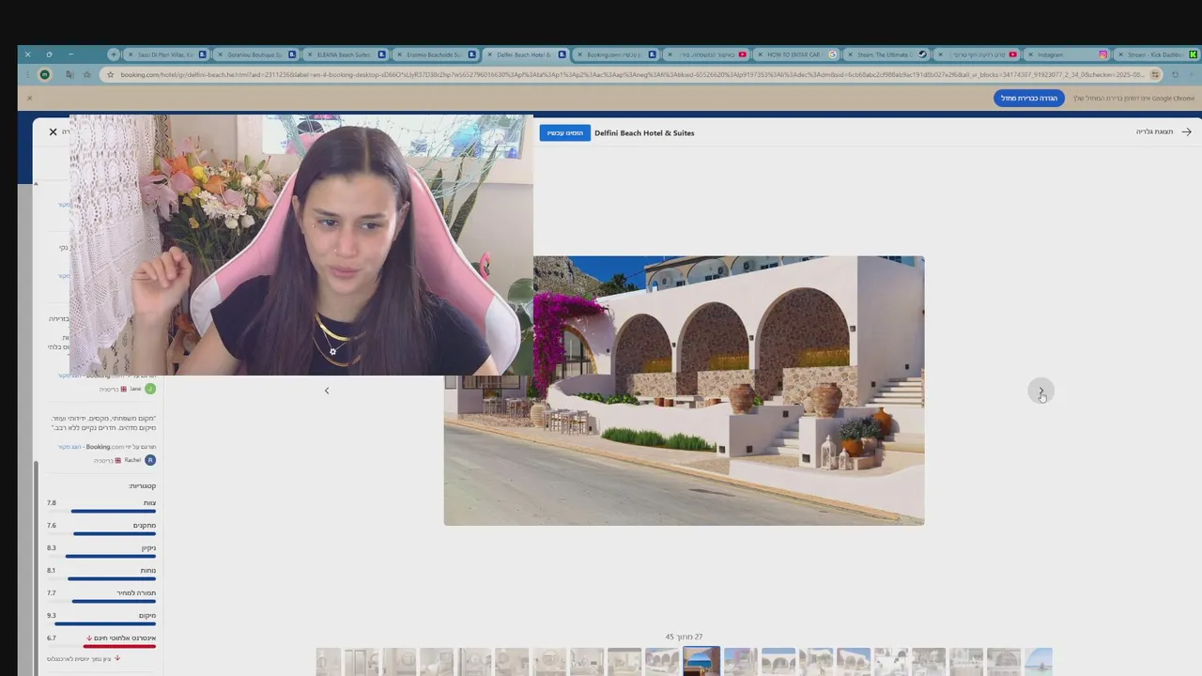Select the arches thumbnail just before the highlighted one
The width and height of the screenshot is (1202, 676).
click(662, 661)
